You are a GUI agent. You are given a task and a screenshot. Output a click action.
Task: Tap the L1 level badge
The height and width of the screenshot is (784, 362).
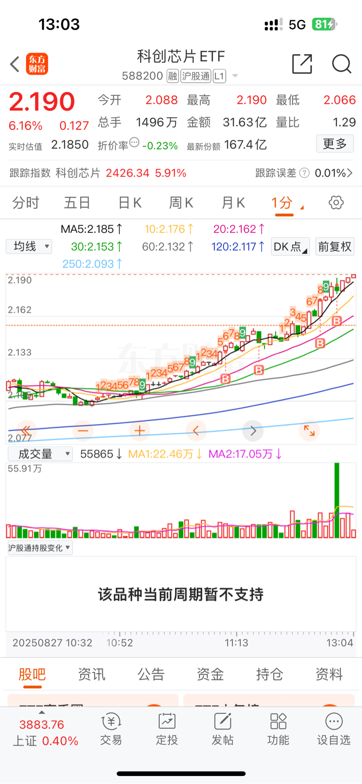[x=220, y=76]
